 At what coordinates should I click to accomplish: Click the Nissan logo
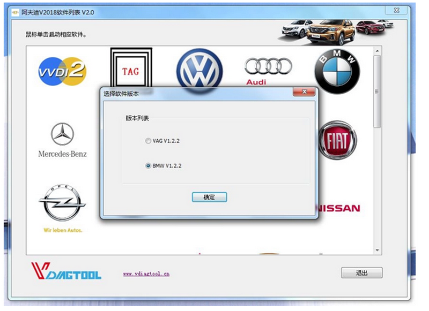[339, 208]
